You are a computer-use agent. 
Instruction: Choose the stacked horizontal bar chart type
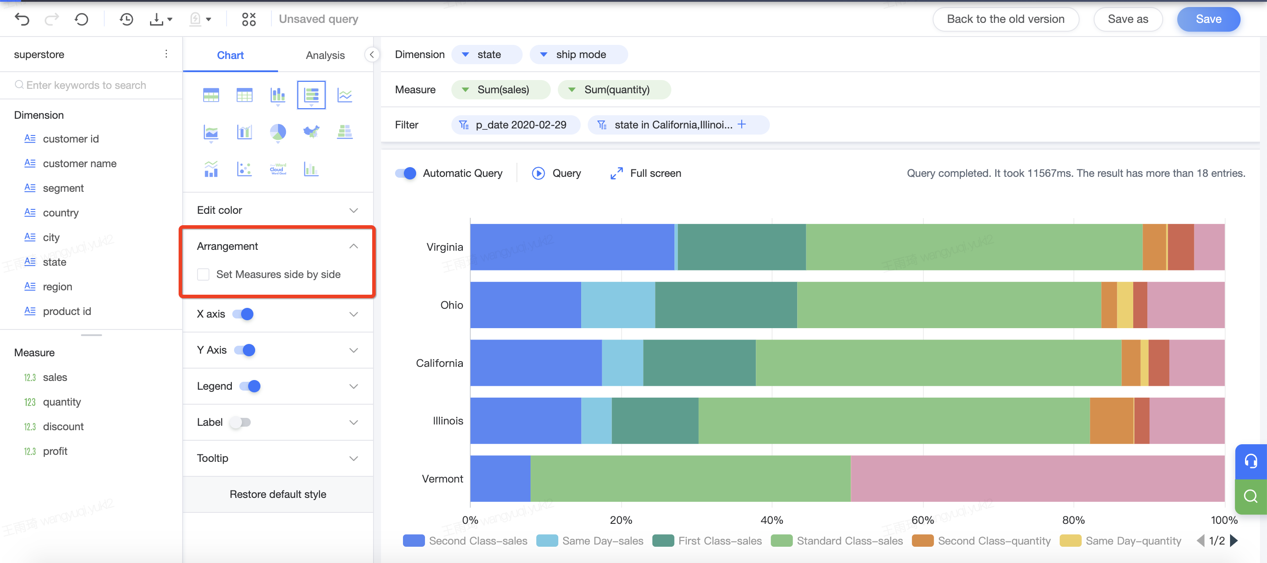coord(311,95)
